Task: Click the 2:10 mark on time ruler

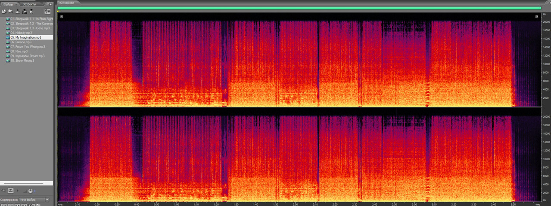Action: pyautogui.click(x=315, y=204)
